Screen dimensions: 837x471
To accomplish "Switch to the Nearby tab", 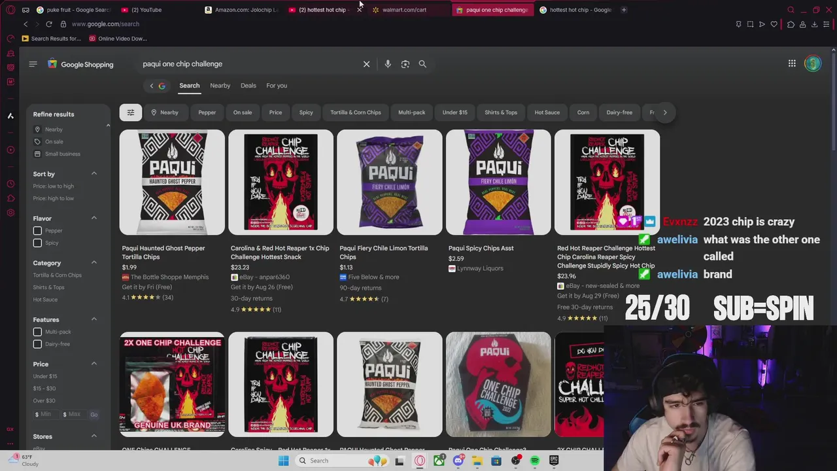I will (x=220, y=86).
